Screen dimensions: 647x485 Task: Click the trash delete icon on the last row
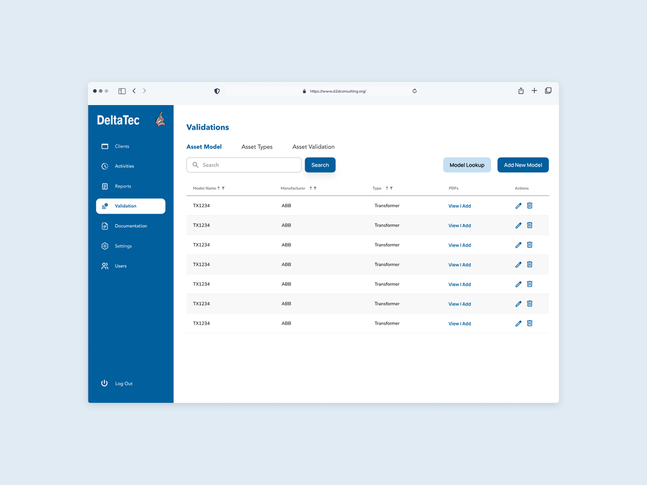click(x=530, y=323)
